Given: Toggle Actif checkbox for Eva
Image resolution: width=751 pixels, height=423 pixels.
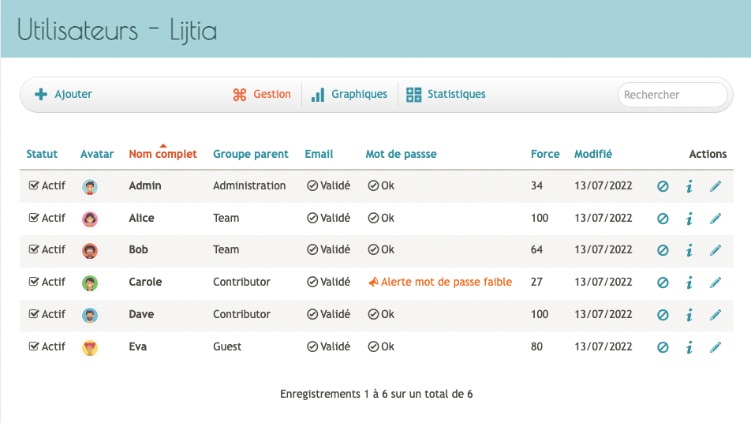Looking at the screenshot, I should (x=33, y=346).
